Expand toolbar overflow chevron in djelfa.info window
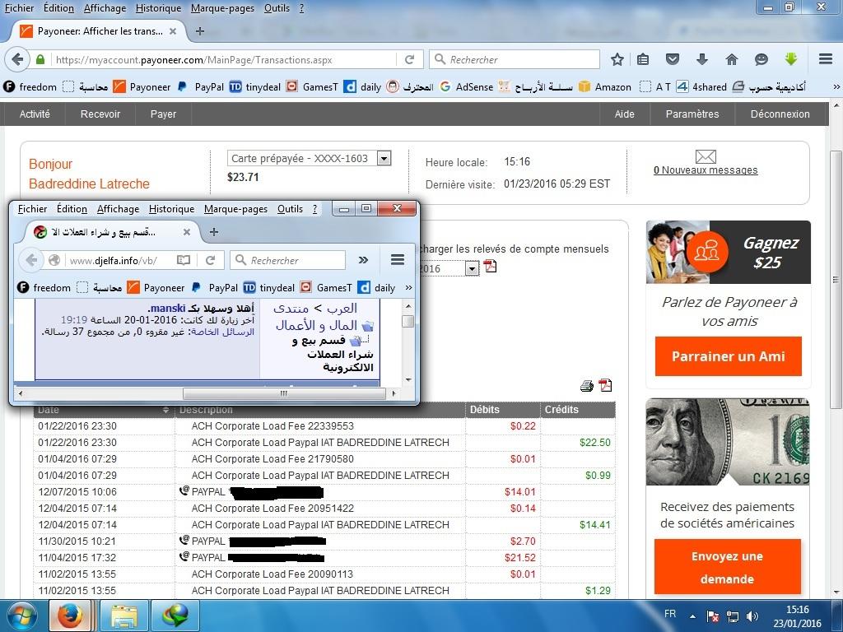Screen dimensions: 843x632 click(x=363, y=260)
